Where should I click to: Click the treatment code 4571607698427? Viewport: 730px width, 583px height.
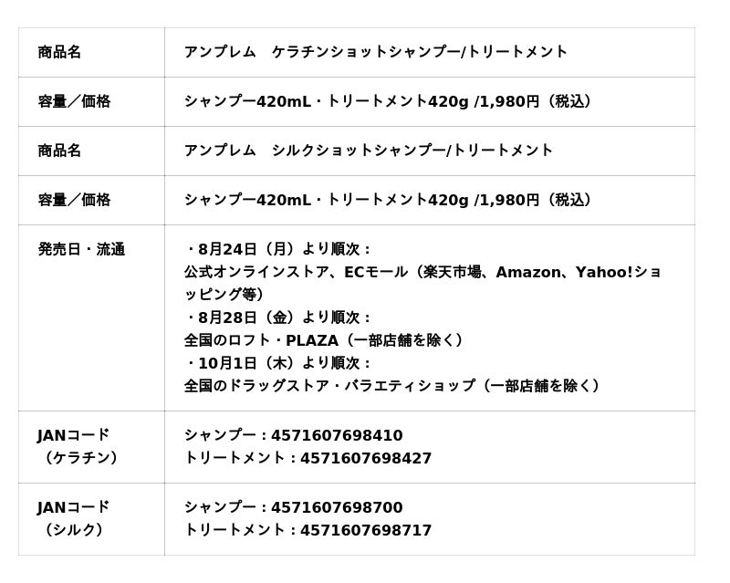366,458
